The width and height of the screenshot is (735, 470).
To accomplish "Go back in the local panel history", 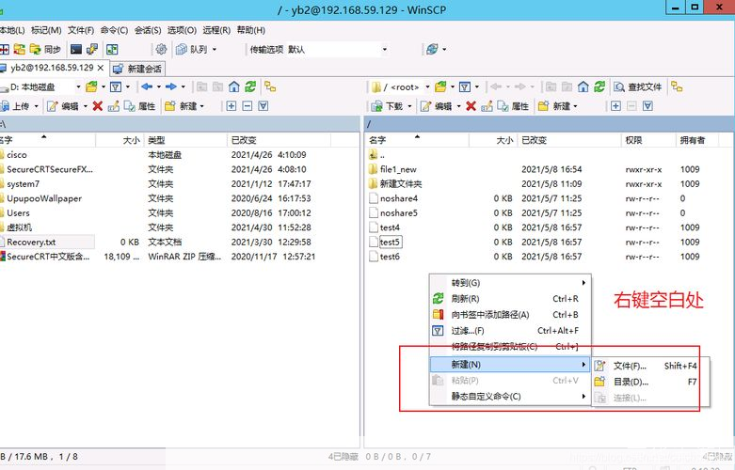I will pyautogui.click(x=147, y=86).
